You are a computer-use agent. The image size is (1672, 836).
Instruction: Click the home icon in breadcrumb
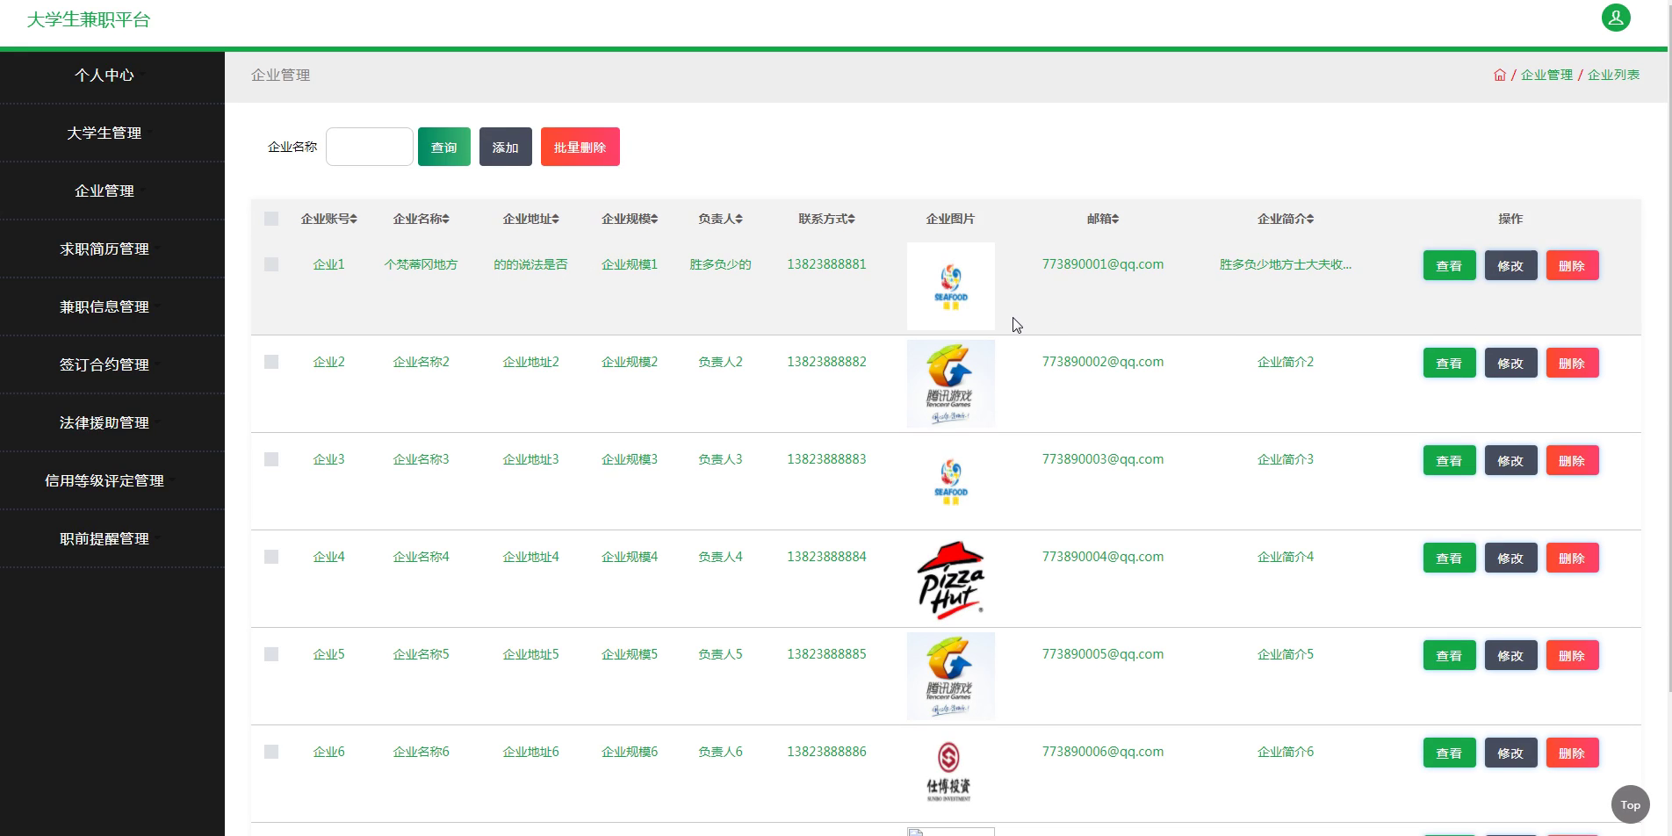point(1500,75)
